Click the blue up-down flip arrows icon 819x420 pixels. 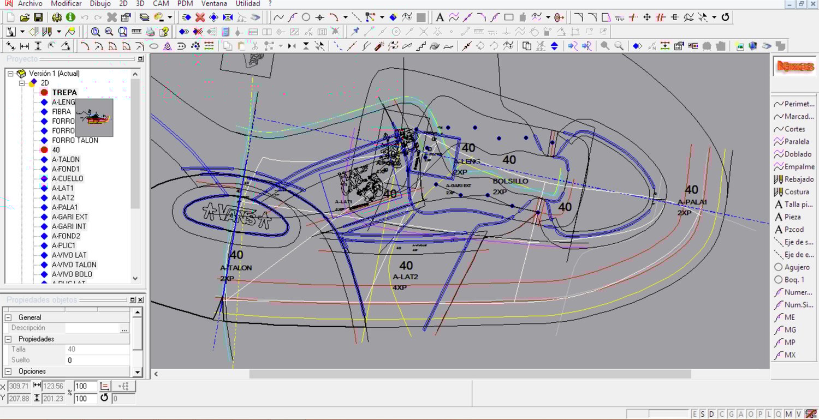click(554, 46)
